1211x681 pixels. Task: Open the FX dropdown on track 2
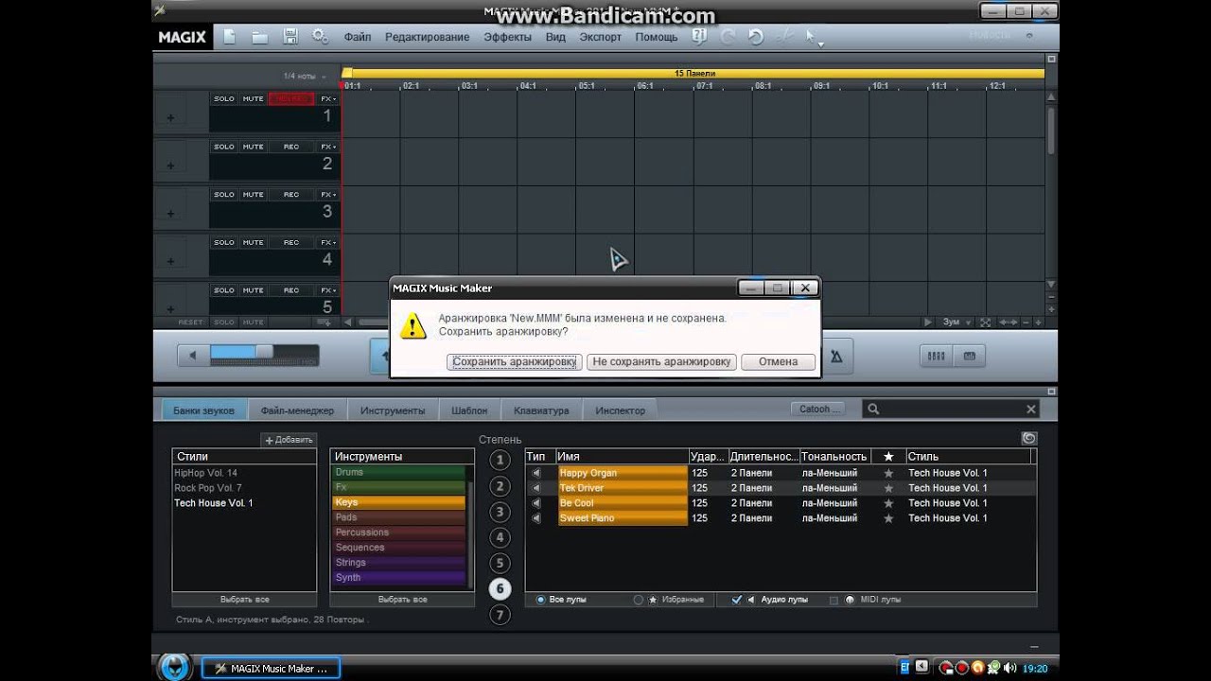point(328,147)
